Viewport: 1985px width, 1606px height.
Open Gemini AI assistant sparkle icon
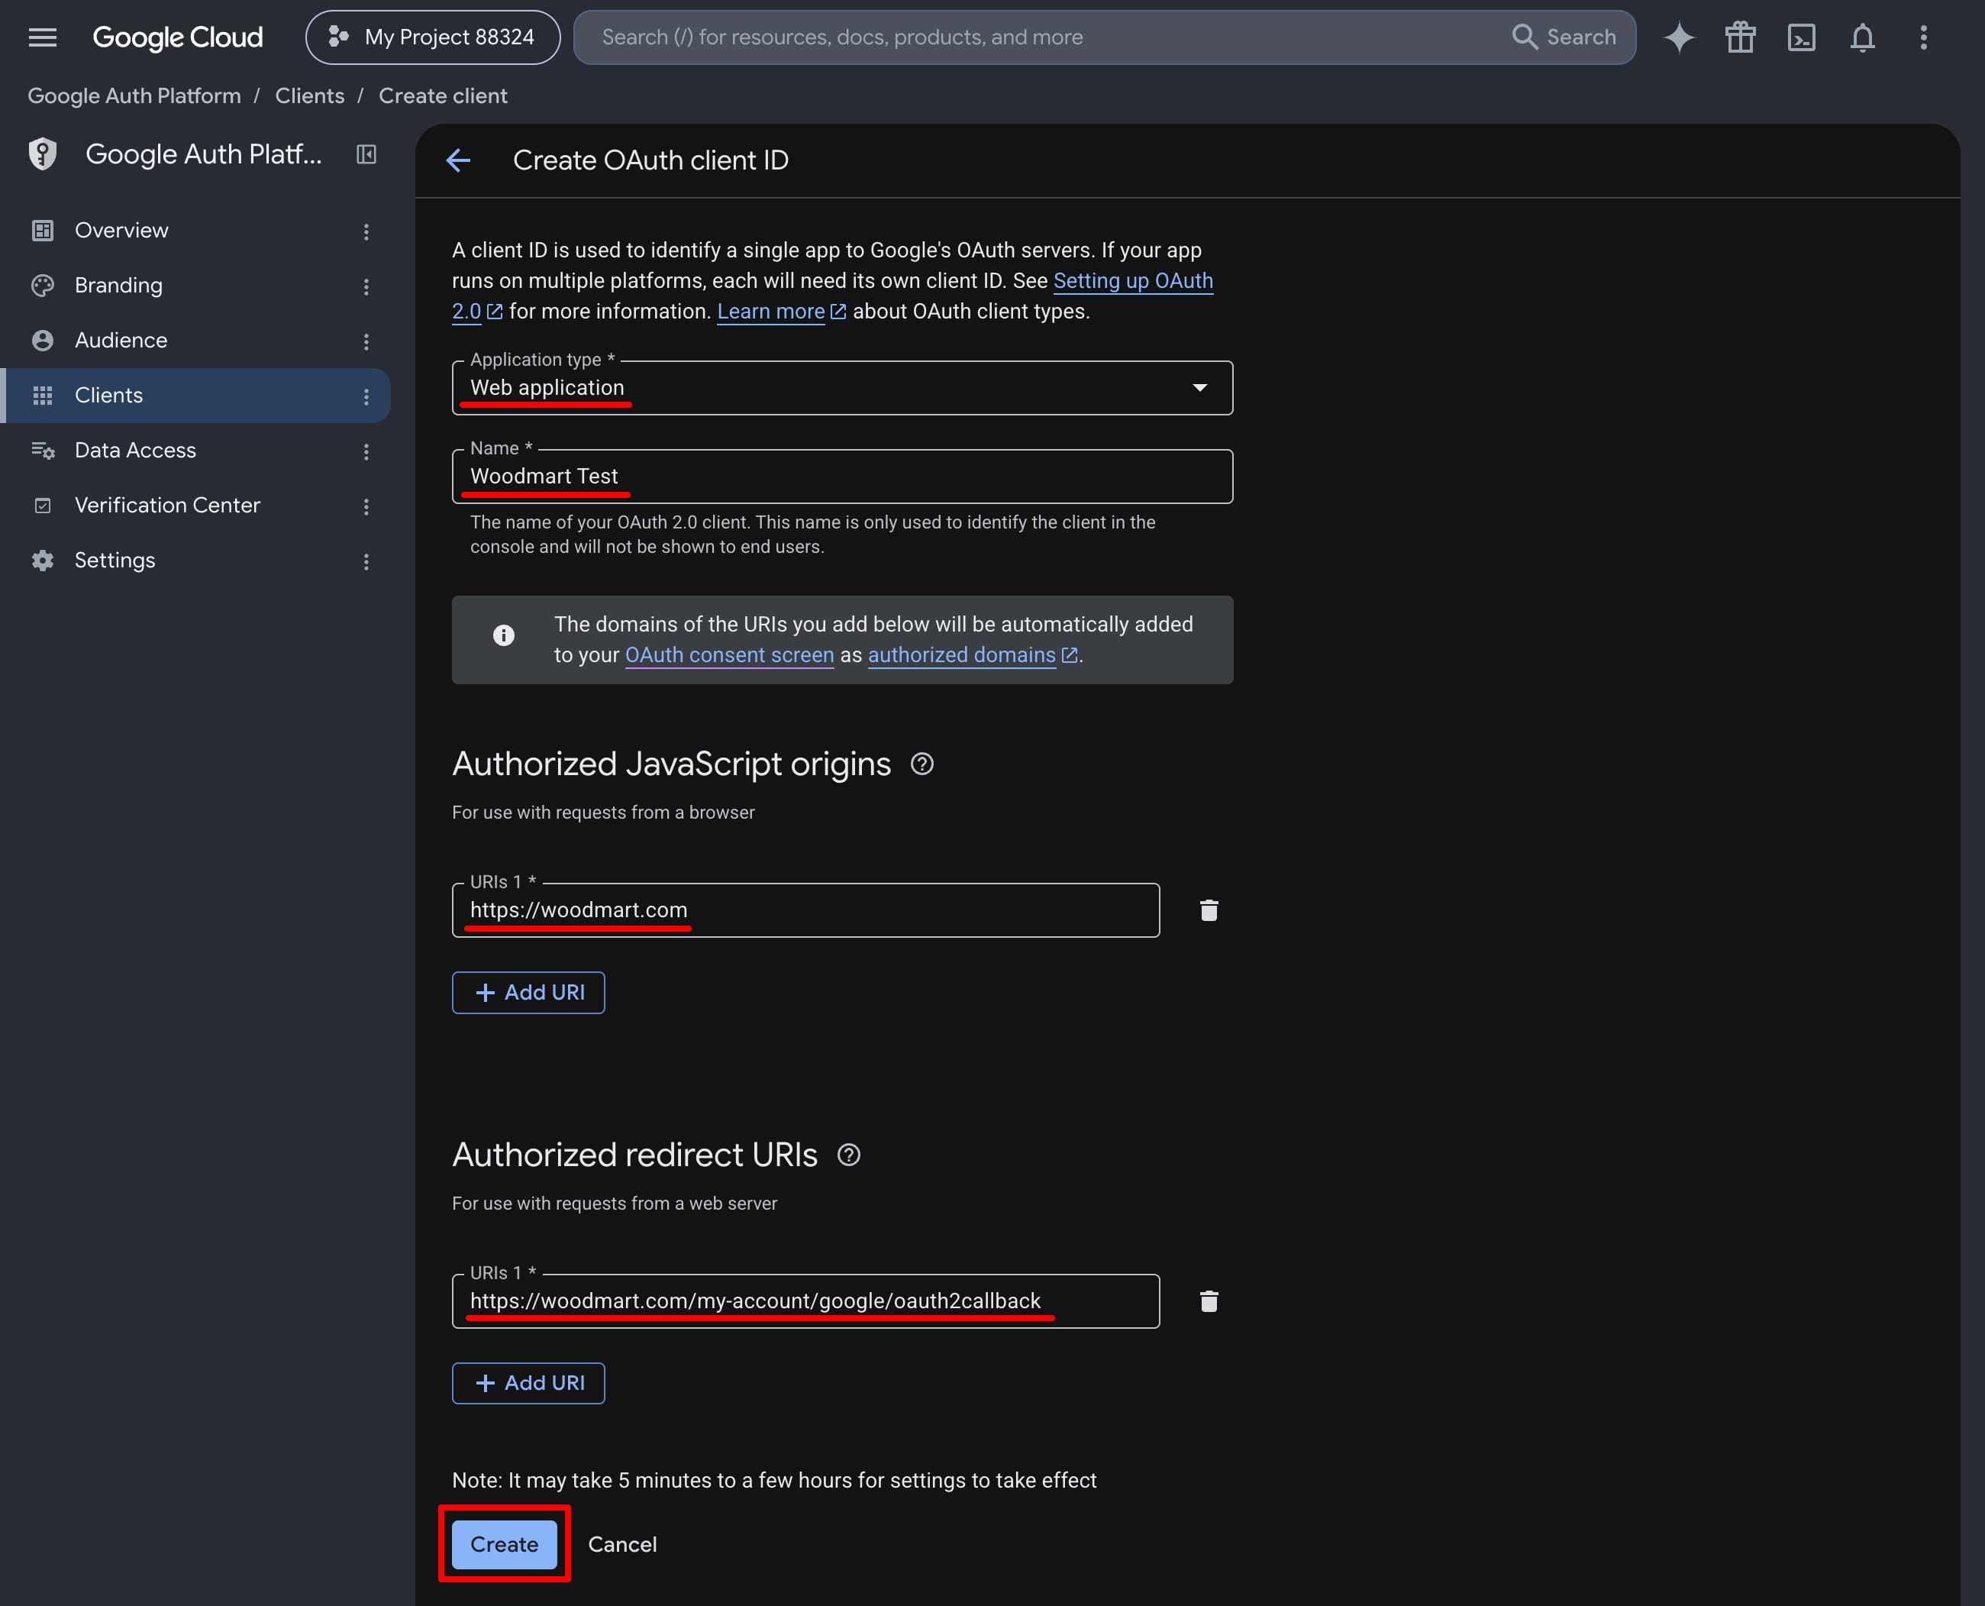(1679, 37)
